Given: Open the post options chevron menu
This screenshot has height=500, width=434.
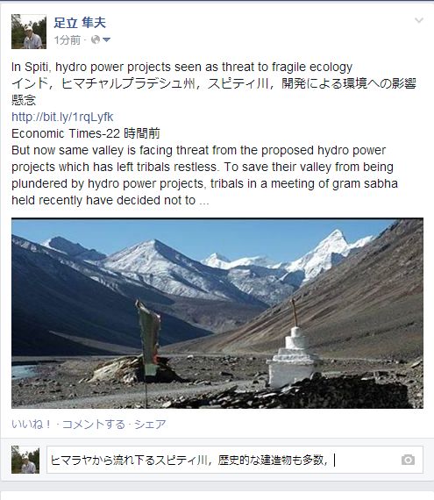Looking at the screenshot, I should click(x=419, y=21).
